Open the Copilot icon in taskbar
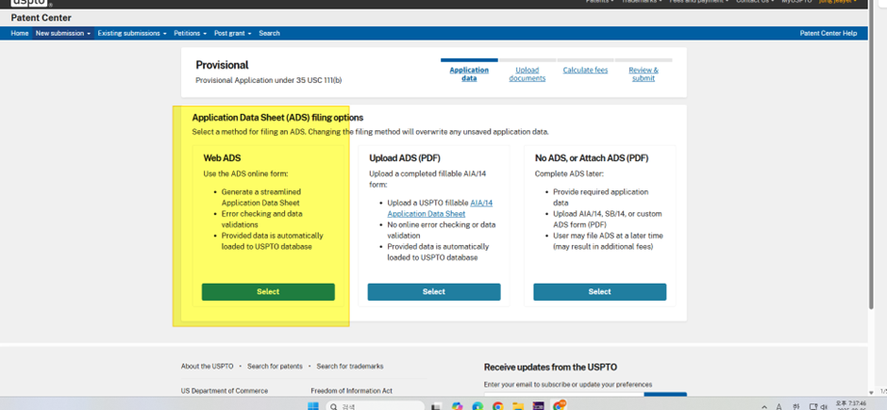The width and height of the screenshot is (887, 410). point(458,405)
